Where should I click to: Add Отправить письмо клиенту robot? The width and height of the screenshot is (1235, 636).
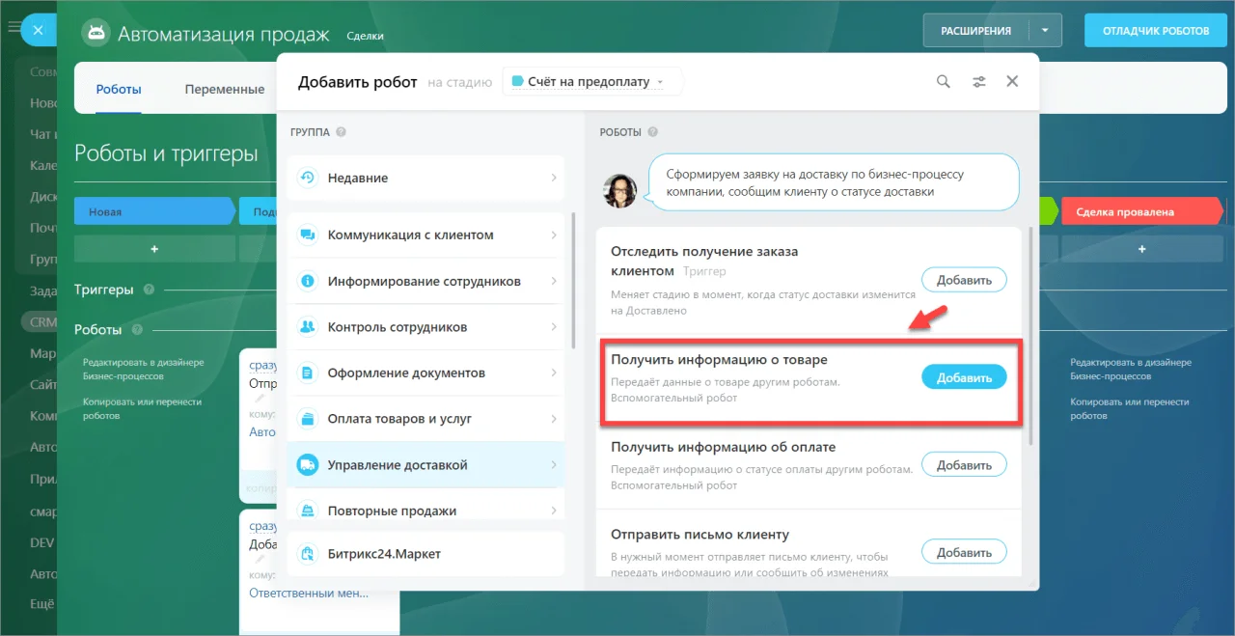pos(964,552)
